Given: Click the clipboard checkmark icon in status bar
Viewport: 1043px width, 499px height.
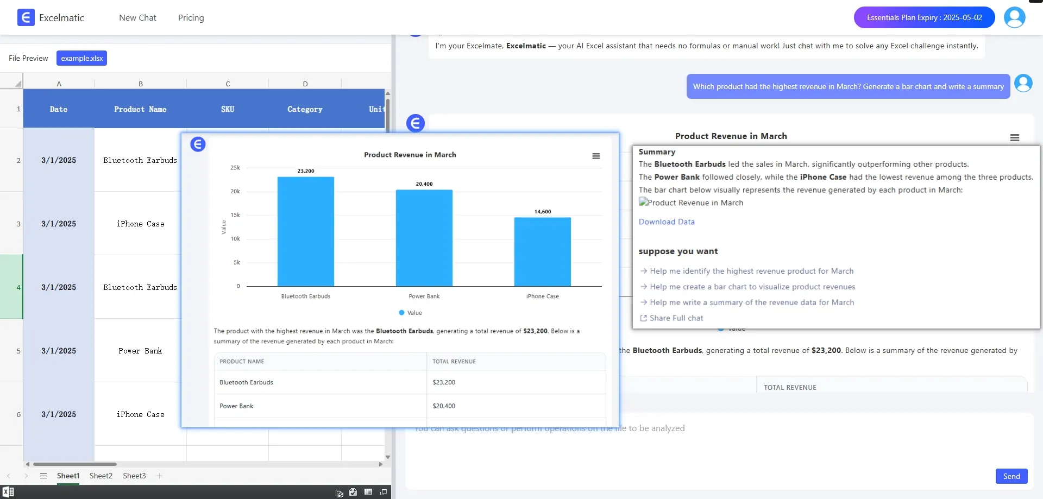Looking at the screenshot, I should click(x=353, y=492).
